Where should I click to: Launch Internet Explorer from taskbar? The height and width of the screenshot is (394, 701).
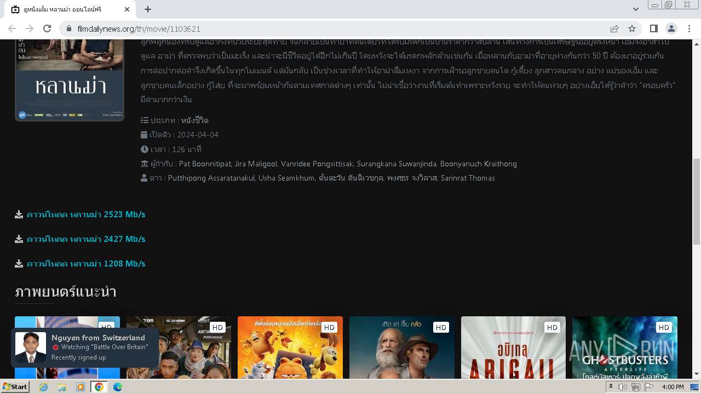point(44,387)
